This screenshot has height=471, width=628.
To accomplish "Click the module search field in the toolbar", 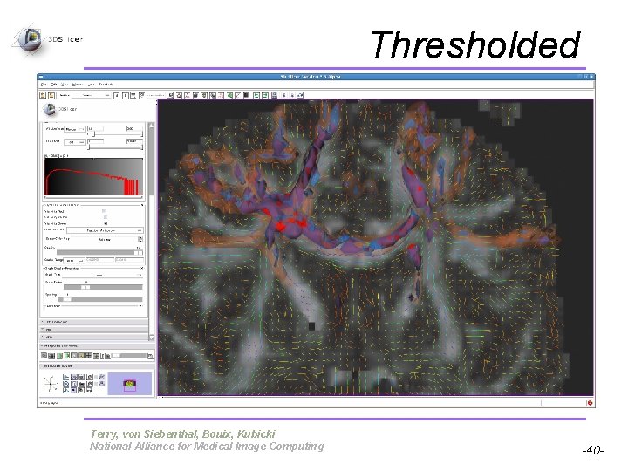I will pos(156,95).
